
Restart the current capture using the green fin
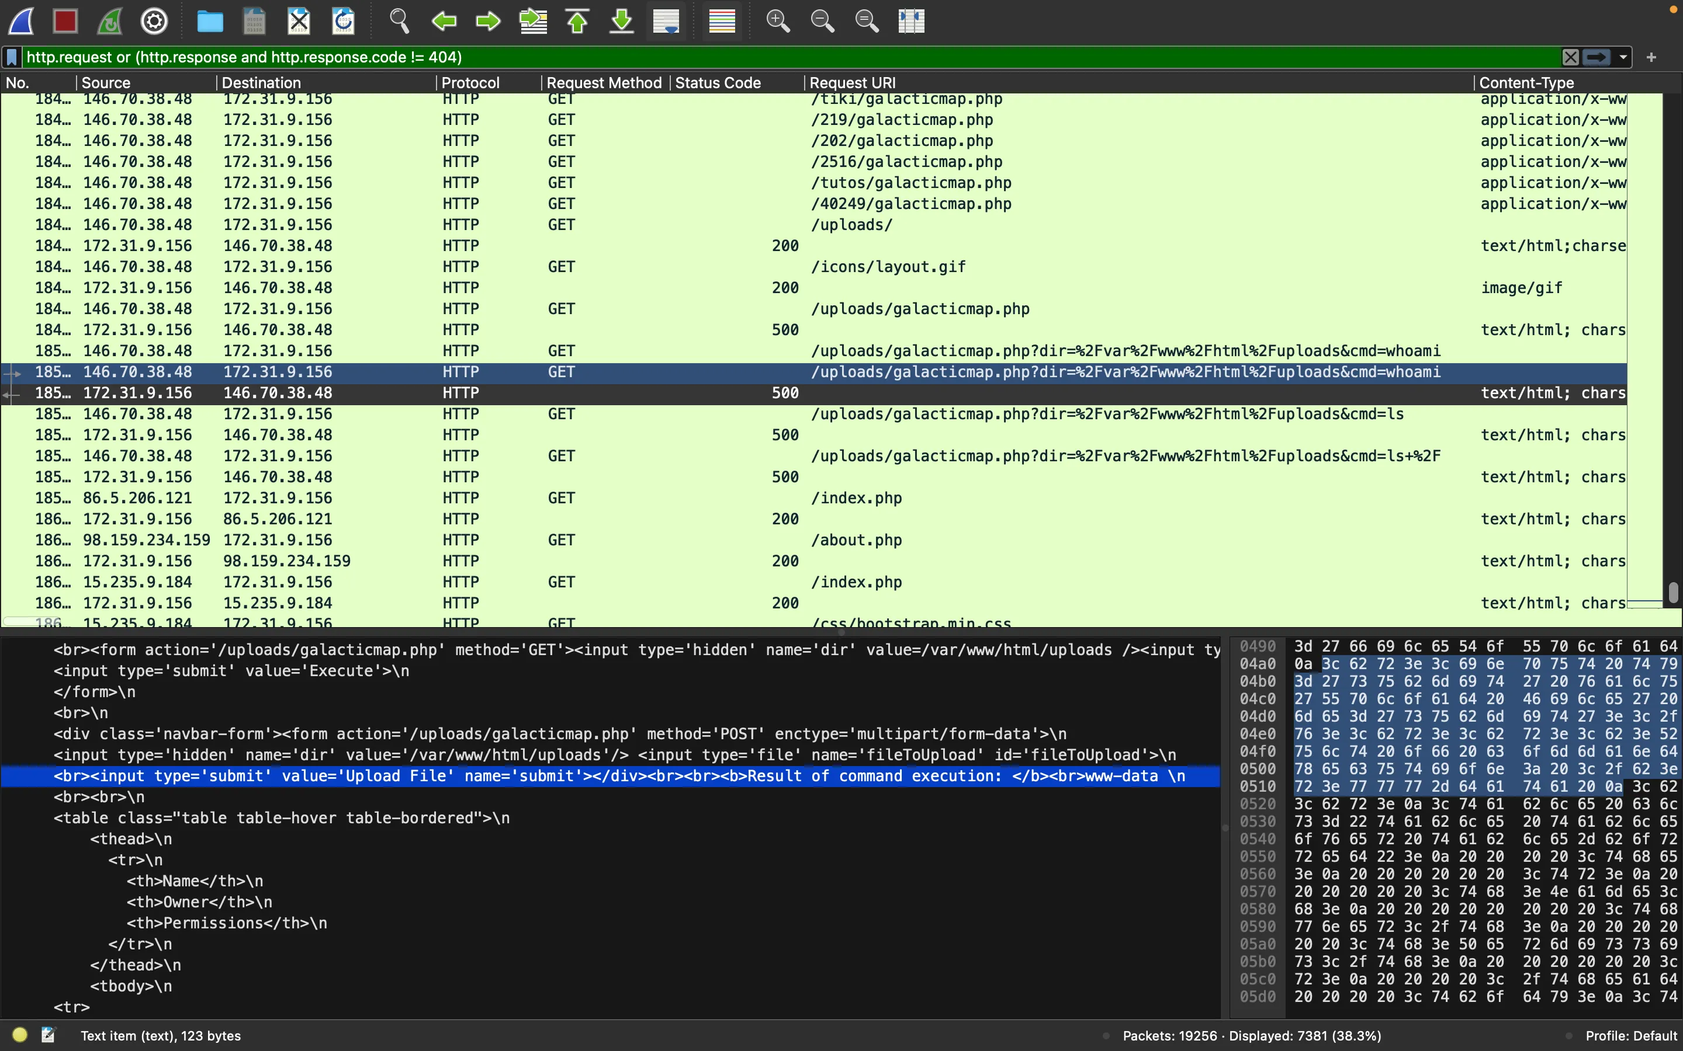tap(110, 21)
